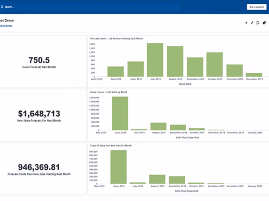
Task: Click the 946,369.81 forecast costs value
Action: coord(39,167)
